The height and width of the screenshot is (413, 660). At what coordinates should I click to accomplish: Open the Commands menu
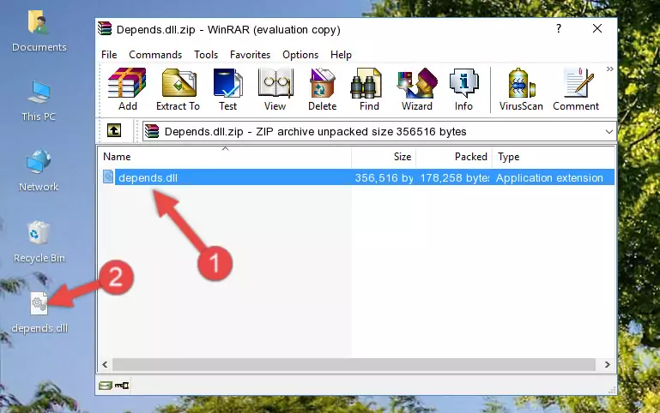(155, 55)
